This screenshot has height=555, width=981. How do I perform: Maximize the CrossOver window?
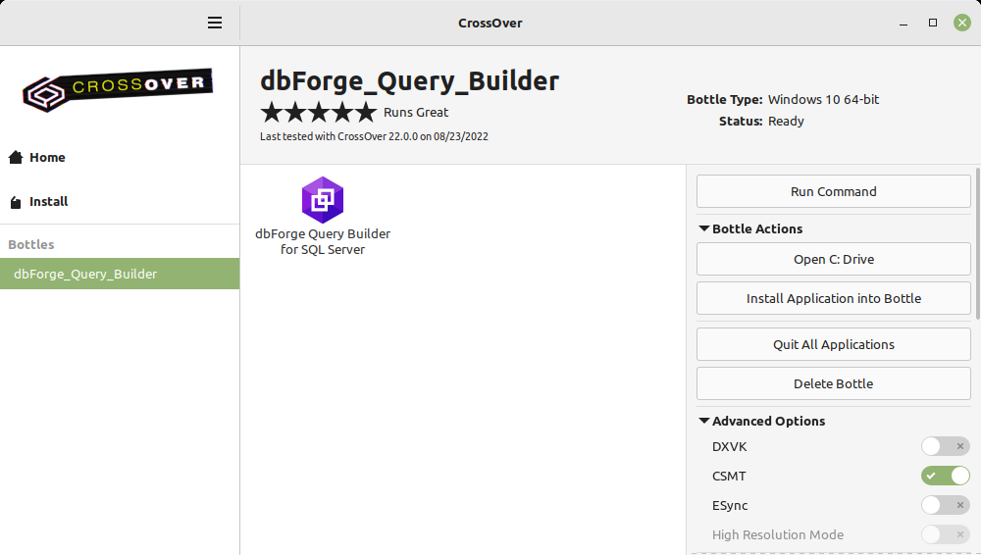(x=933, y=23)
